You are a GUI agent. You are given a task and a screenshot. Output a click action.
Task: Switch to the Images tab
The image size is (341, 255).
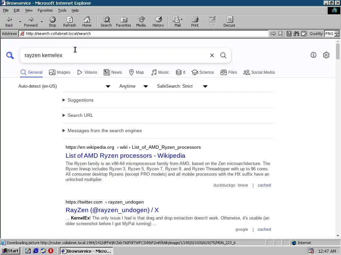pos(60,72)
